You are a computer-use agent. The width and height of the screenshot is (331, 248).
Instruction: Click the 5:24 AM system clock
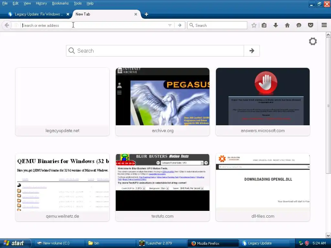(x=319, y=243)
